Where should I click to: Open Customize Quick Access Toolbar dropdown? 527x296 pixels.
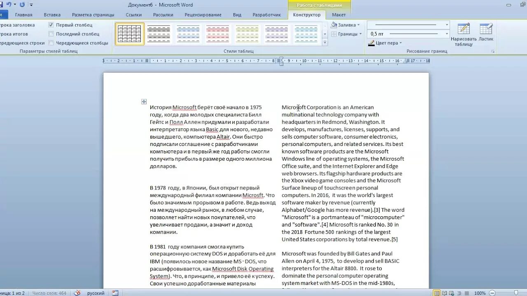point(31,5)
